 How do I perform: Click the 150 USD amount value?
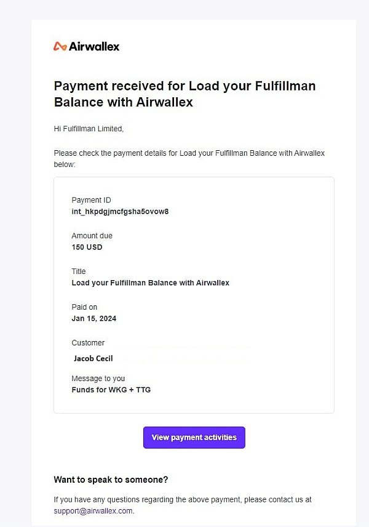coord(87,247)
